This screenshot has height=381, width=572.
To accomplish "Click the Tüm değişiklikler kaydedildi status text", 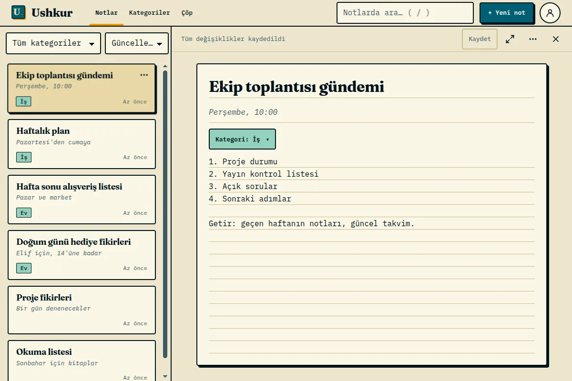I will [233, 39].
